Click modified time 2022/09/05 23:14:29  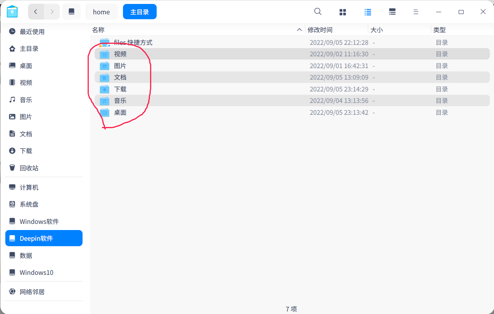click(339, 89)
